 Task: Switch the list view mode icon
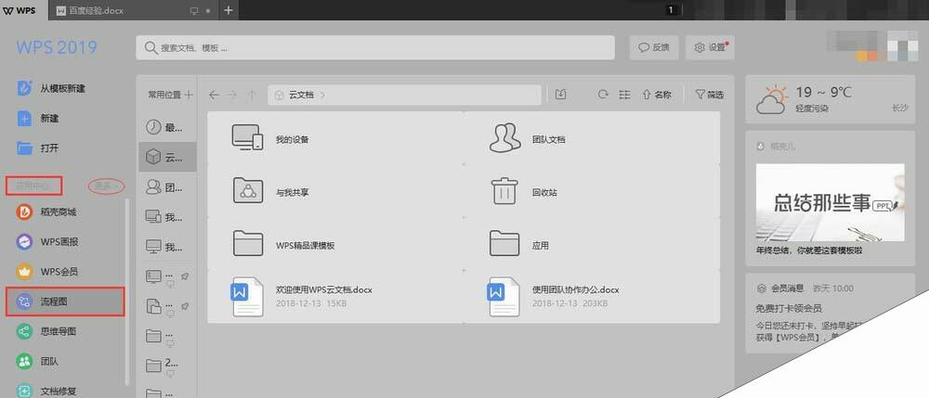pos(624,95)
